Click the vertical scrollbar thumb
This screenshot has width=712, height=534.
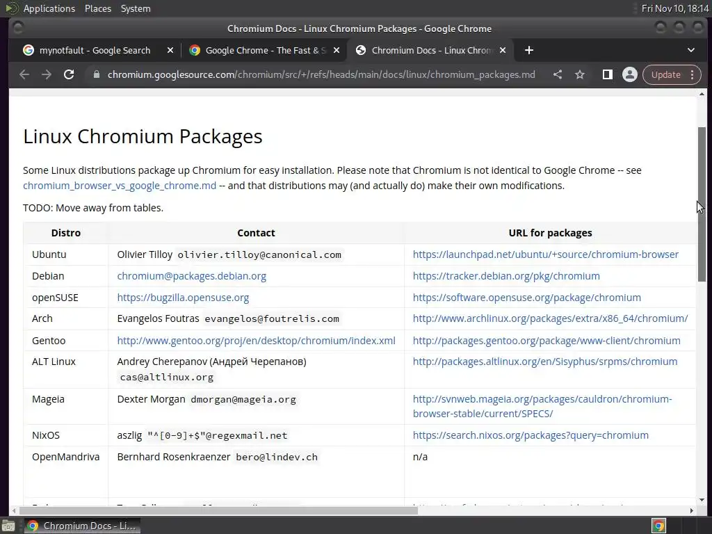point(702,204)
